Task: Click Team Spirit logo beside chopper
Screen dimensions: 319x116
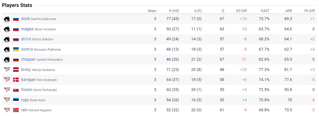Action: (7, 60)
